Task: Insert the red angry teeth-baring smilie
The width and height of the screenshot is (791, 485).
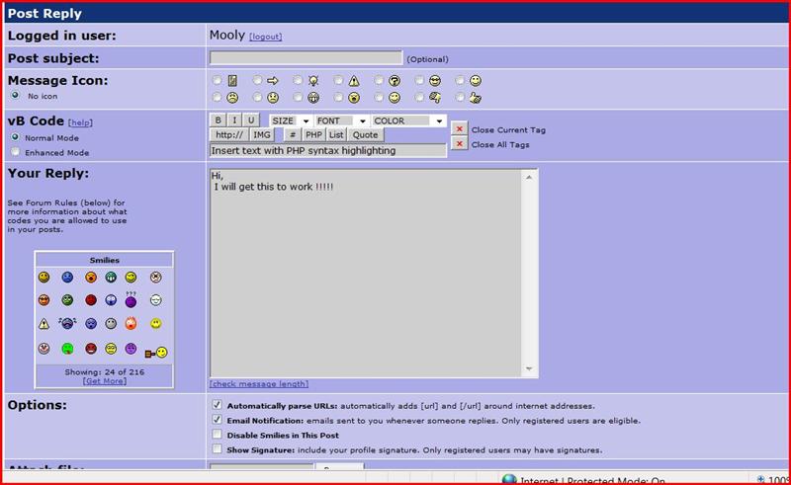Action: 91,349
